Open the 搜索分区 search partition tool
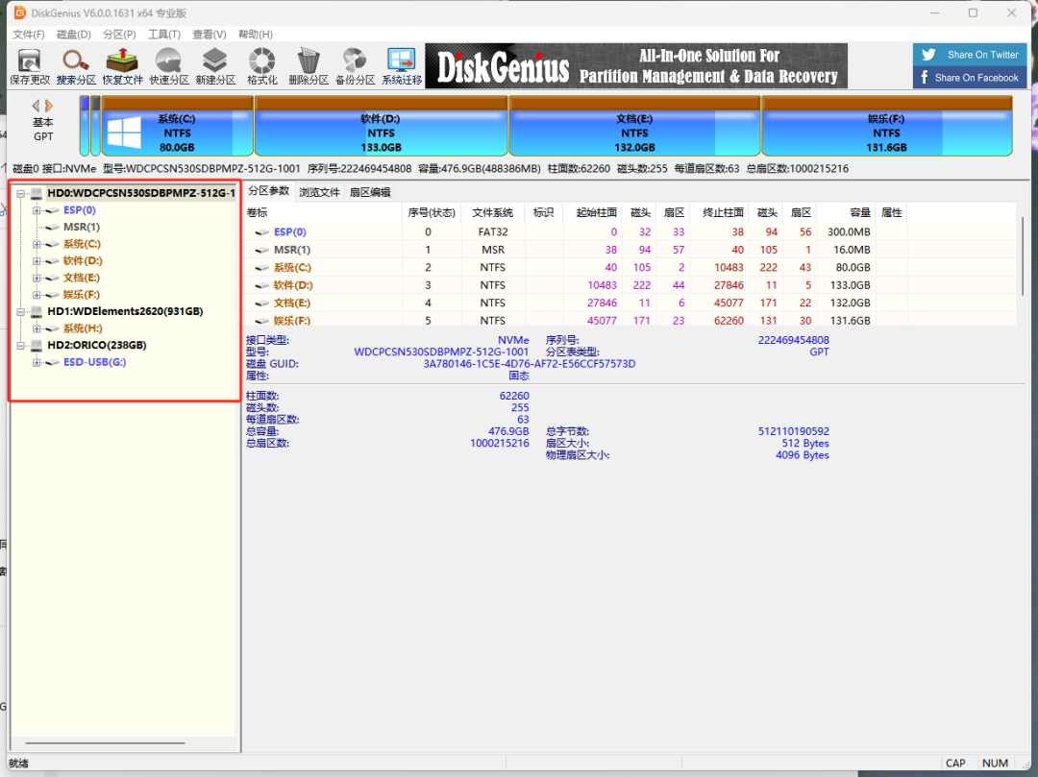1038x777 pixels. 76,66
